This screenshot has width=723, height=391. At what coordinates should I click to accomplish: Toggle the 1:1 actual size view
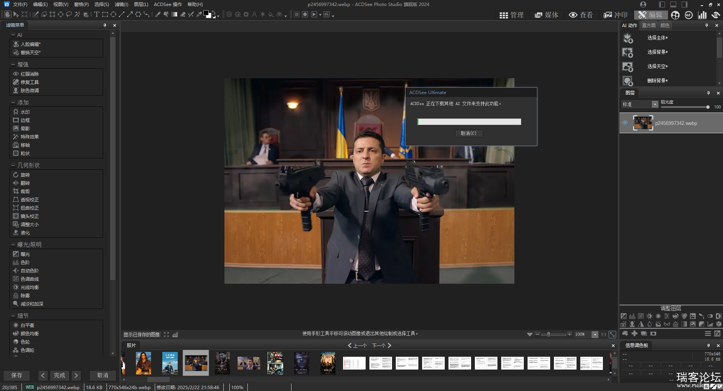604,334
